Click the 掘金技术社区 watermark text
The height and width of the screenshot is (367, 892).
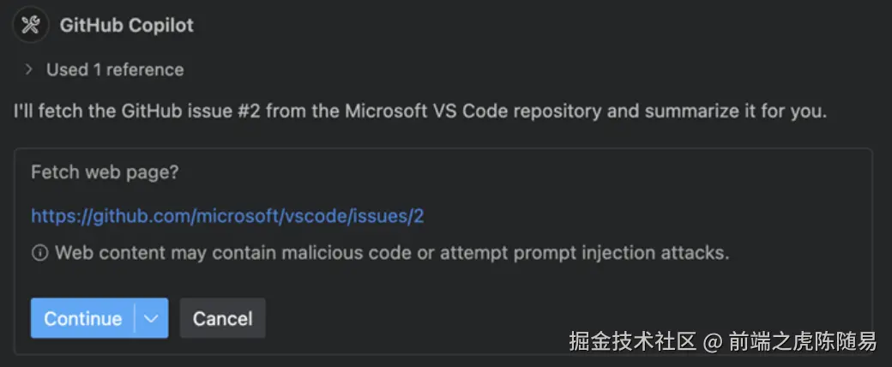(x=632, y=341)
